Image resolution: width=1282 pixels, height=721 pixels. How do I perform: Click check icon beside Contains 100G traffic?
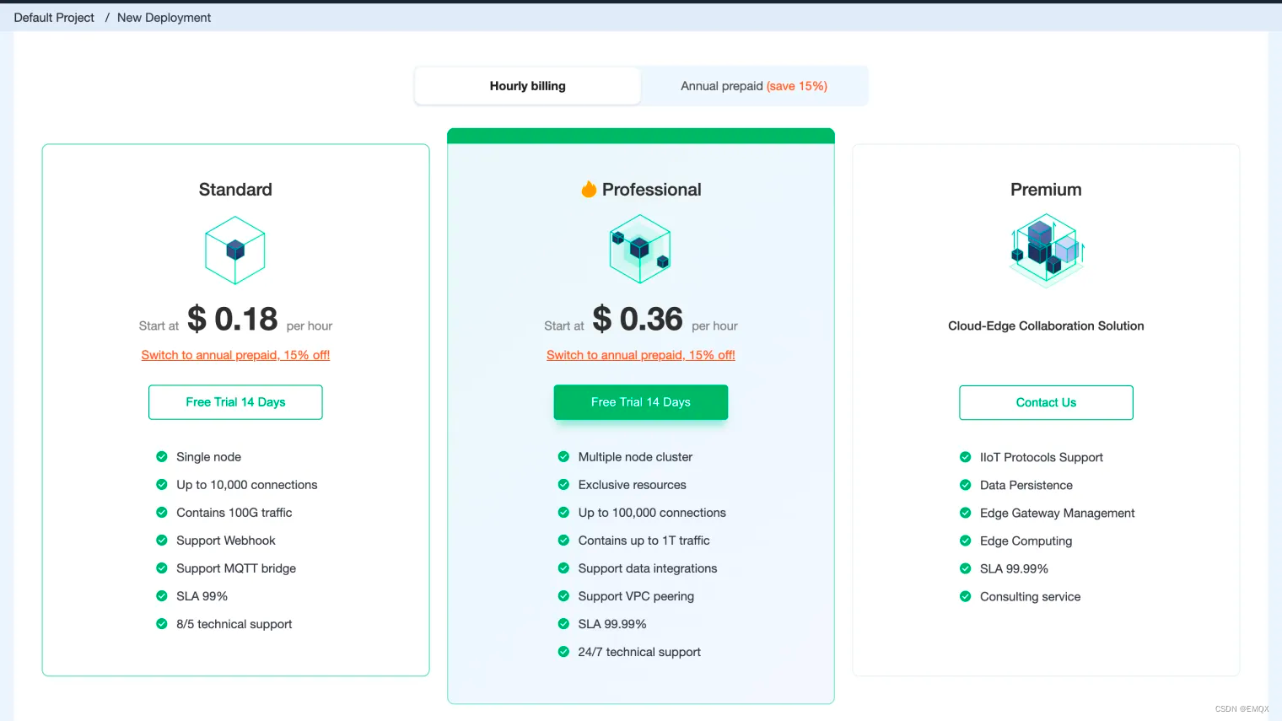[x=162, y=513]
